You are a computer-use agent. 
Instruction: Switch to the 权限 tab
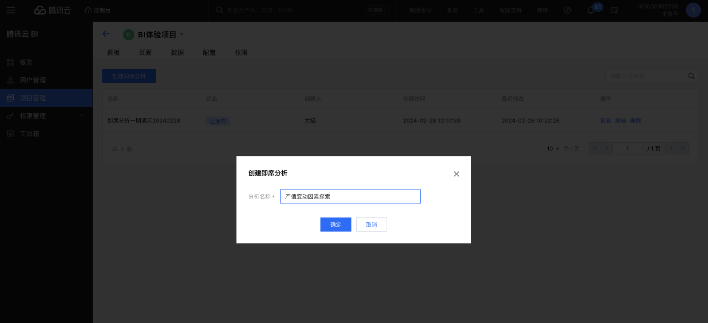241,53
